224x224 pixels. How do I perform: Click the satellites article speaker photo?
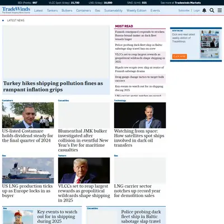tap(140, 115)
